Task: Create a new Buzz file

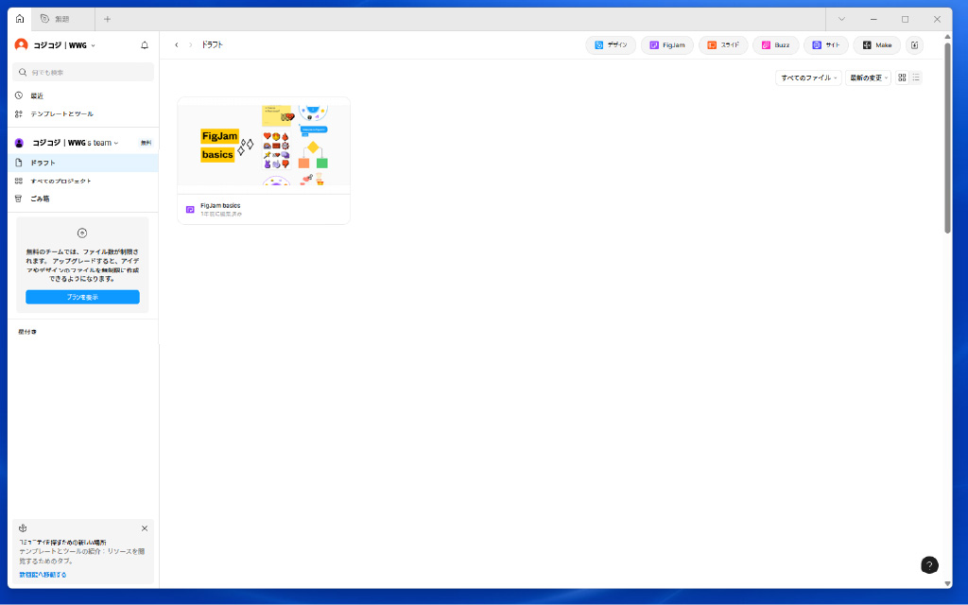Action: click(775, 45)
